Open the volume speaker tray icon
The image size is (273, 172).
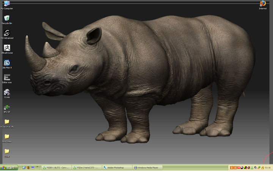pyautogui.click(x=249, y=168)
